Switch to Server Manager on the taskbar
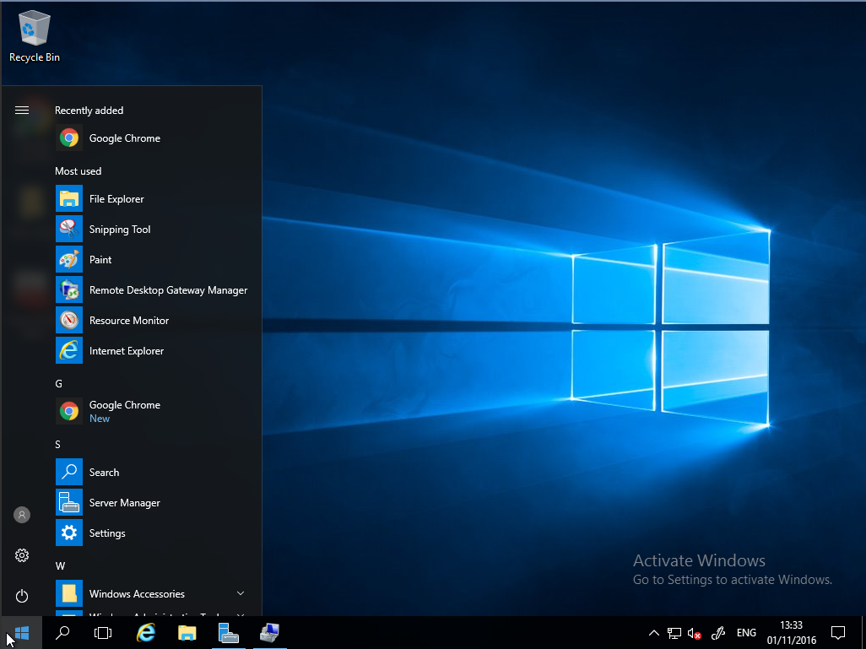Image resolution: width=866 pixels, height=649 pixels. (x=228, y=633)
